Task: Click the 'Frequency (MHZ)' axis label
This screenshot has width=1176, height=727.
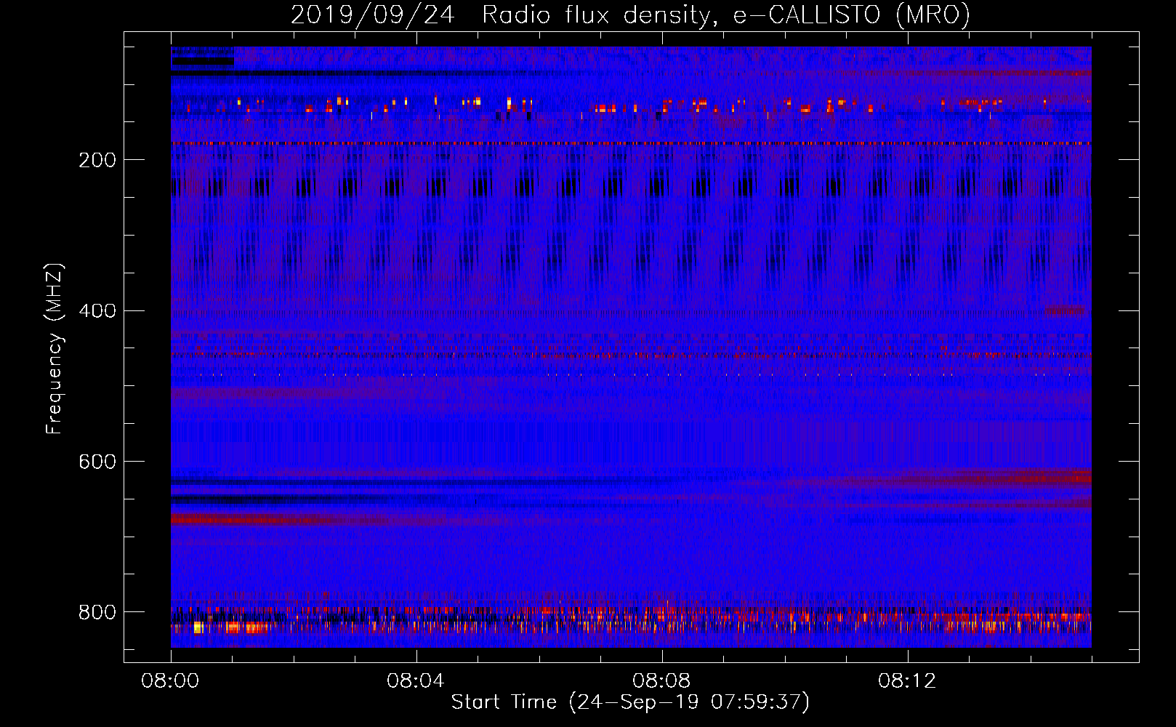Action: pos(55,349)
